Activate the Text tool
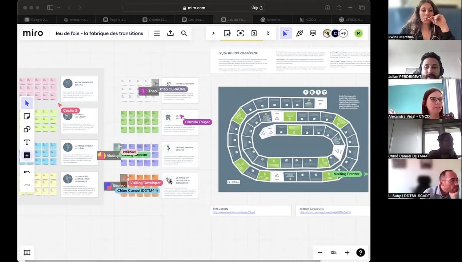Image resolution: width=462 pixels, height=262 pixels. (x=27, y=142)
